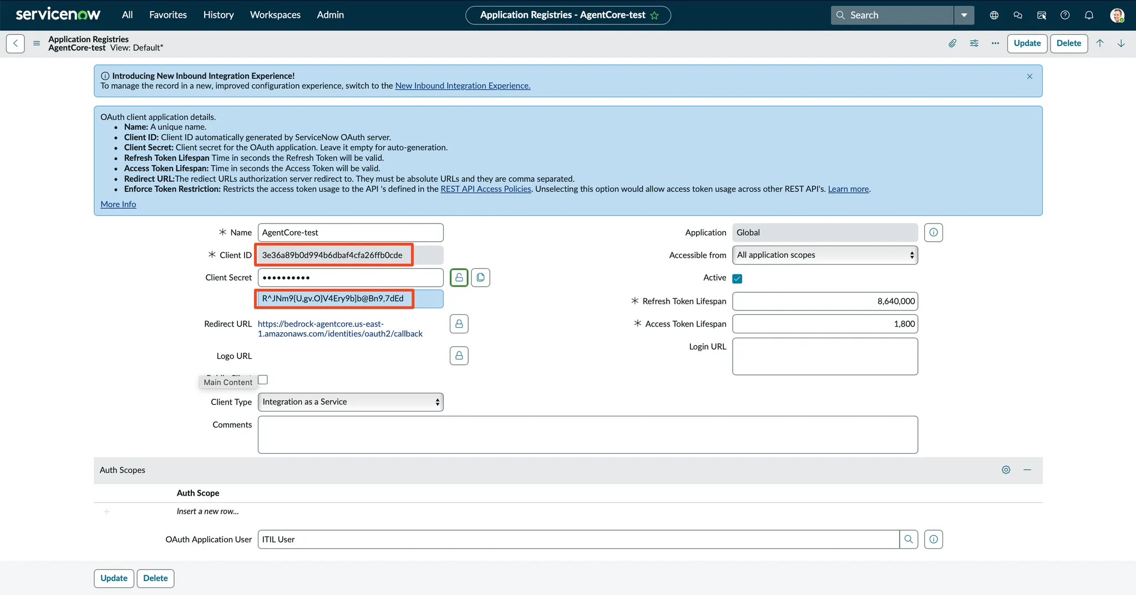Manage attachments with the paperclip icon
This screenshot has height=595, width=1136.
(952, 43)
